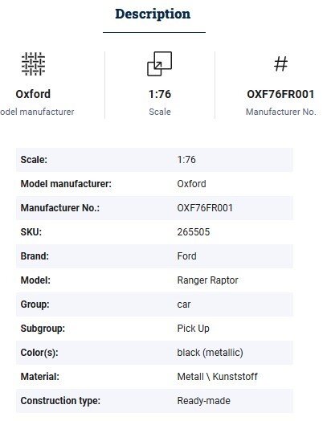Click the car group value
The height and width of the screenshot is (421, 327).
coord(184,305)
